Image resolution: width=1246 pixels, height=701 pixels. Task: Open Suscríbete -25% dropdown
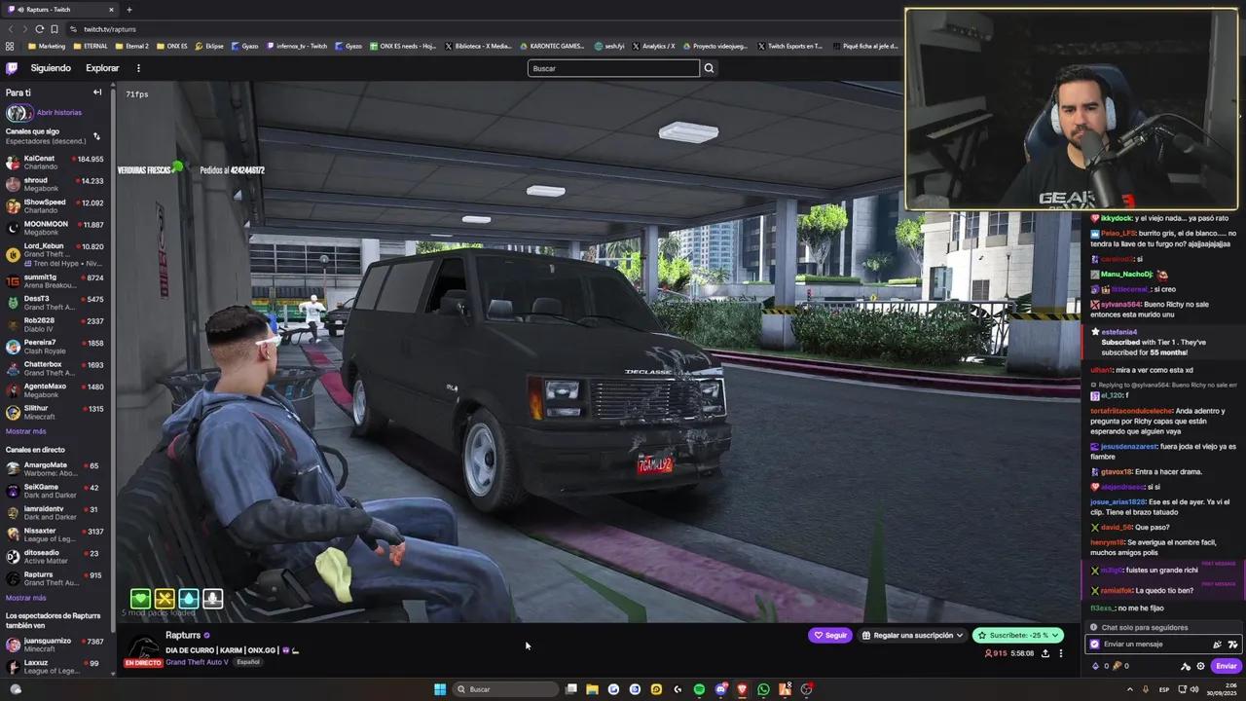(1018, 635)
